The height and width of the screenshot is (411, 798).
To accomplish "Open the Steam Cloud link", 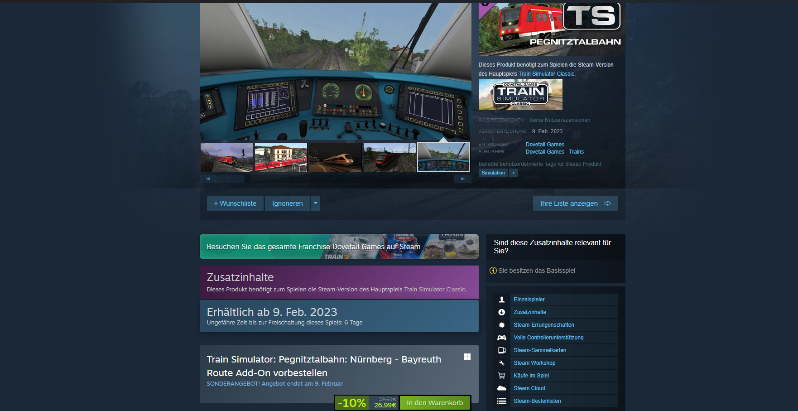I will pos(529,388).
